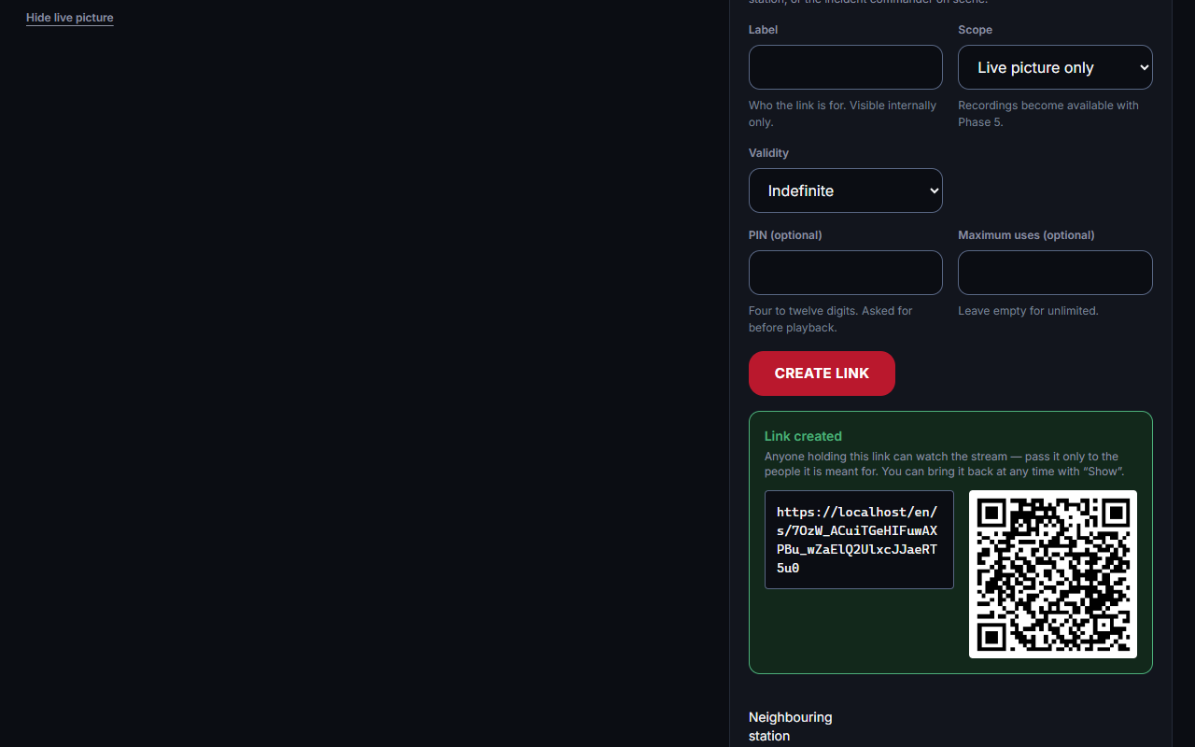This screenshot has height=747, width=1195.
Task: Open the Scope dropdown
Action: 1055,67
